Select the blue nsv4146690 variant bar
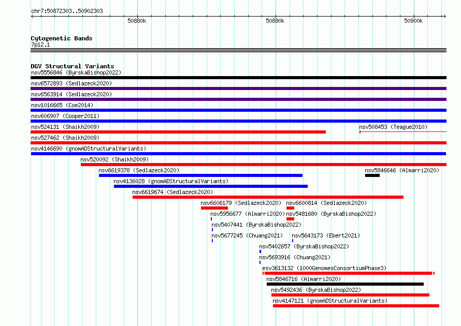This screenshot has width=461, height=326. point(238,154)
